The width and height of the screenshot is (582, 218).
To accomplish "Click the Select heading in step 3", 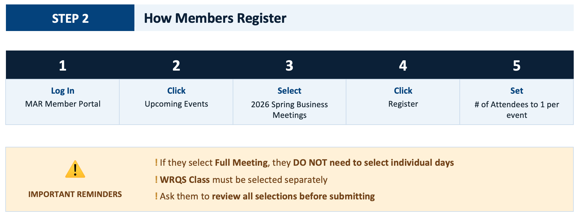I will click(289, 91).
